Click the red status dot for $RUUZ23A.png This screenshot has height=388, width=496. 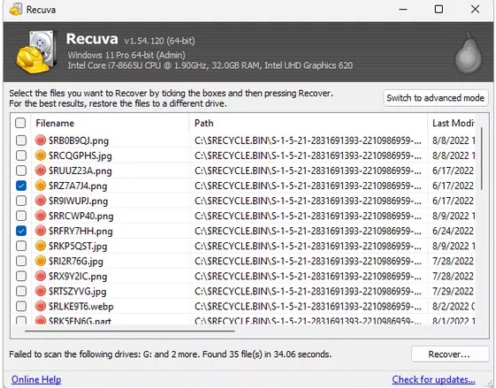click(x=41, y=170)
